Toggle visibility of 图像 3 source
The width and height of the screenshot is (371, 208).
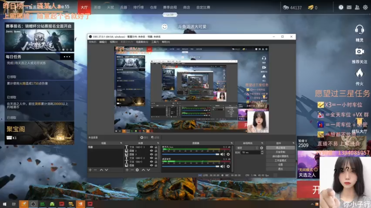click(x=152, y=154)
